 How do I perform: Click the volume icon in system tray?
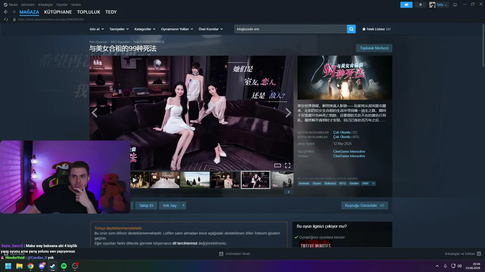coord(460,266)
